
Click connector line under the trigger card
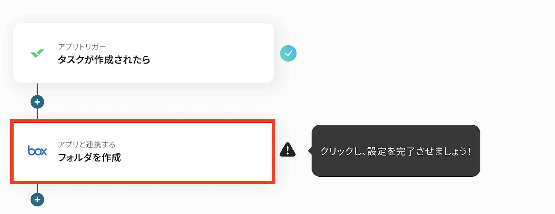click(37, 89)
